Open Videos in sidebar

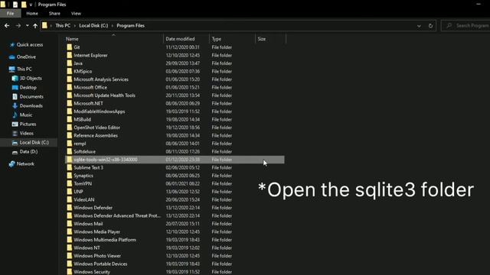tap(27, 133)
